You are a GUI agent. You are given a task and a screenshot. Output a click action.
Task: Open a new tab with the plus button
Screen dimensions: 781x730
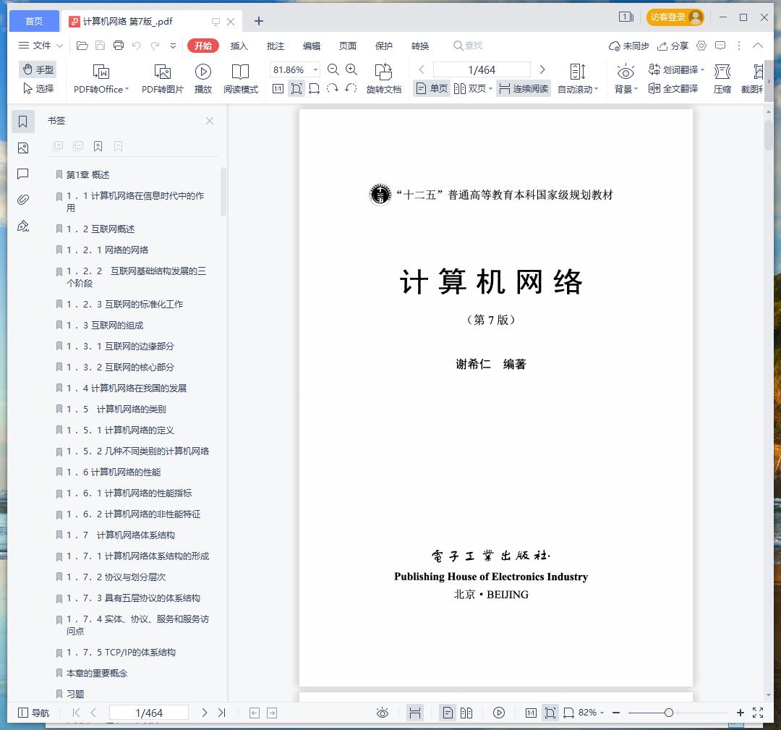pos(258,21)
